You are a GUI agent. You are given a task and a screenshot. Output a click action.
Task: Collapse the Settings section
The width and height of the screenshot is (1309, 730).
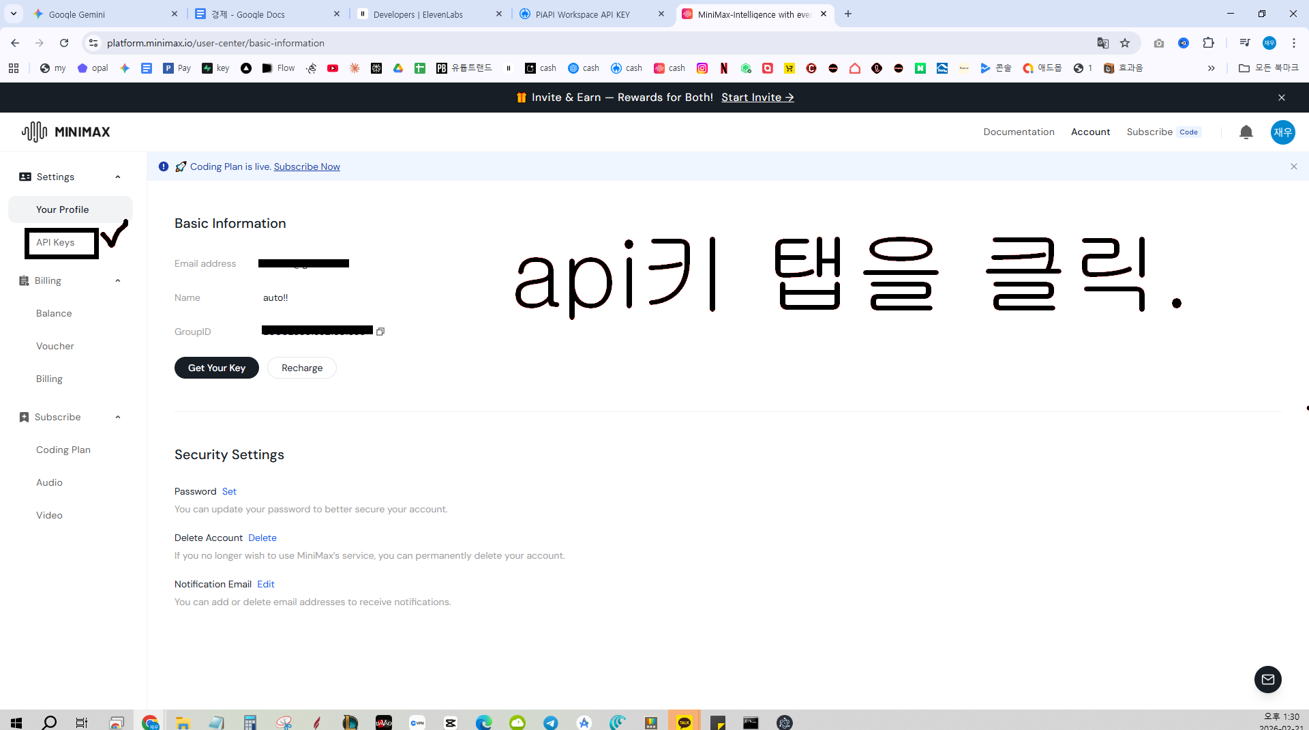click(118, 177)
